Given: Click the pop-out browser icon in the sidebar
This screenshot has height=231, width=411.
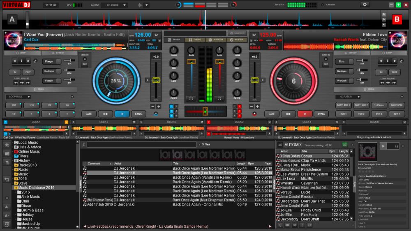Looking at the screenshot, I should (7, 224).
